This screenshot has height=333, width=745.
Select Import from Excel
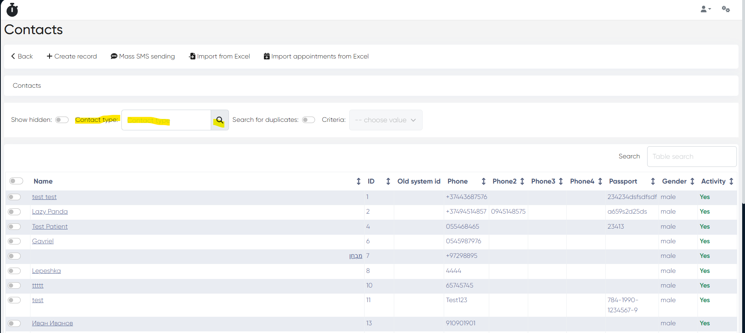tap(220, 56)
